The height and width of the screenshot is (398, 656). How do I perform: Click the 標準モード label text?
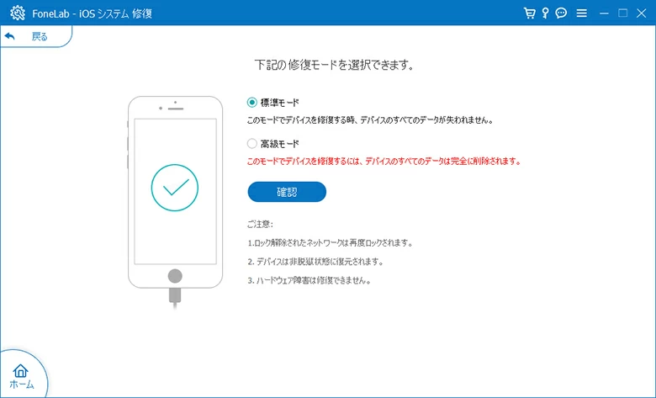pyautogui.click(x=279, y=103)
